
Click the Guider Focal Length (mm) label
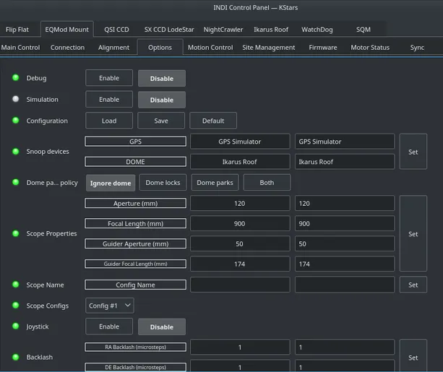tap(135, 264)
